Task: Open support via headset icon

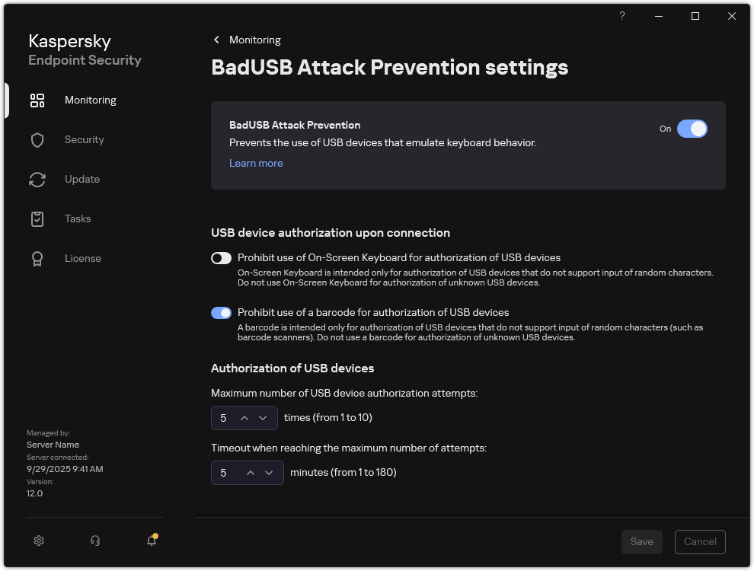Action: [x=95, y=541]
